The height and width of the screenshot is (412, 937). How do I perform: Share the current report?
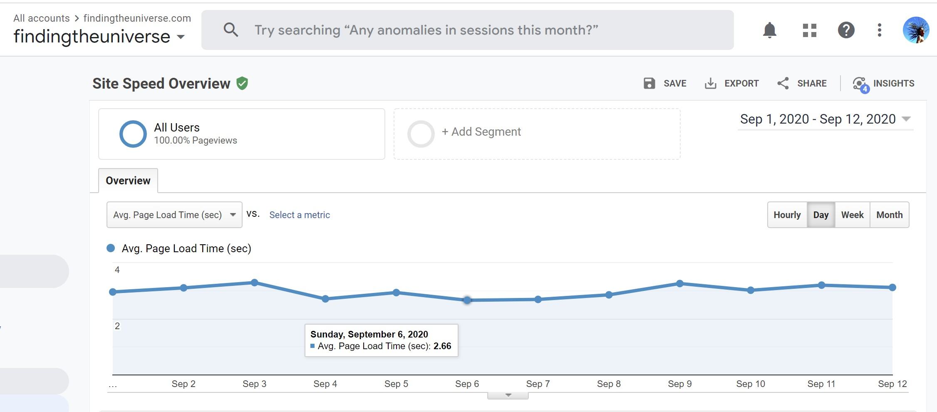[802, 83]
